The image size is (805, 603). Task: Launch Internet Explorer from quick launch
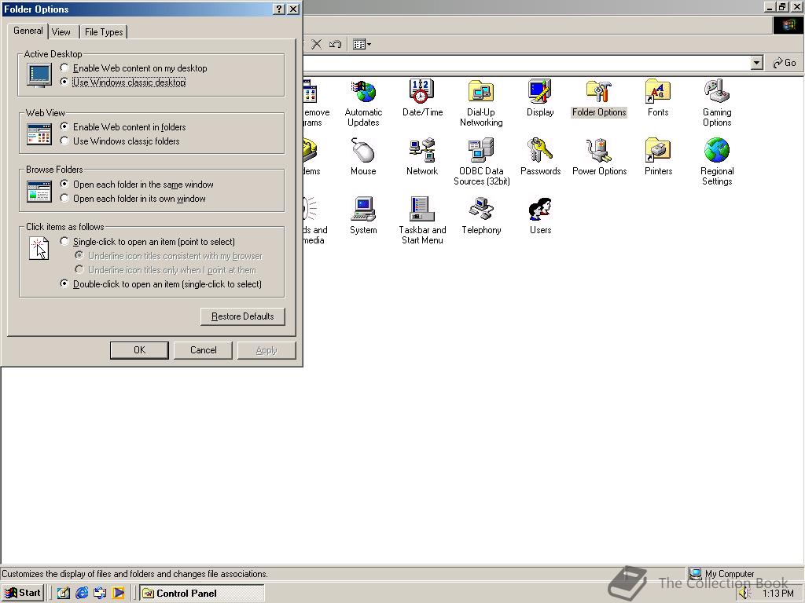pos(82,593)
